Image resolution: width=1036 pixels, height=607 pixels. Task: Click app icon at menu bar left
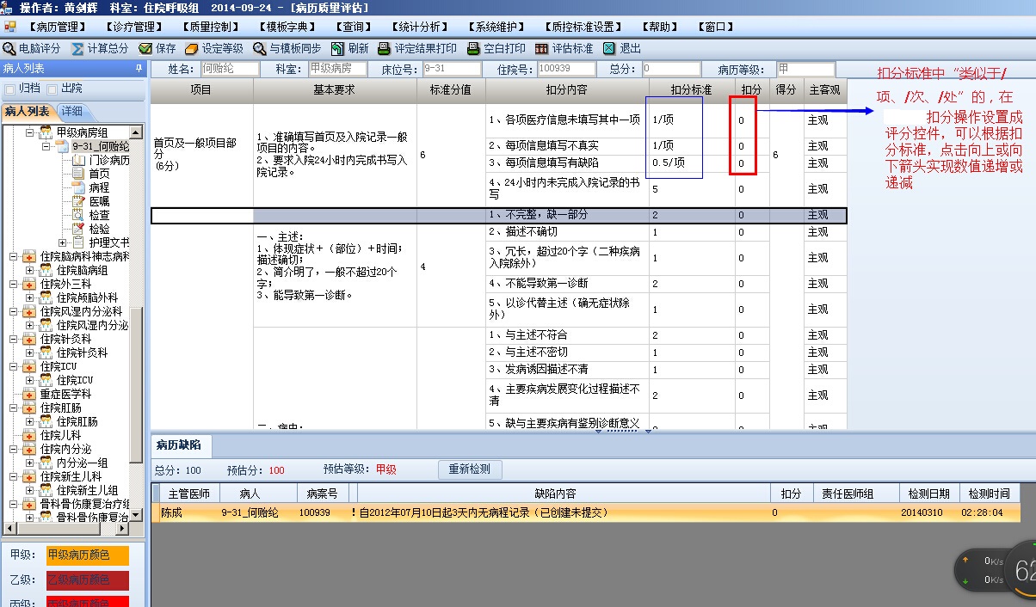[9, 27]
